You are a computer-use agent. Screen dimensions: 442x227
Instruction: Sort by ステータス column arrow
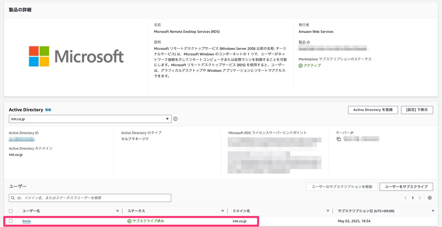[x=223, y=211]
